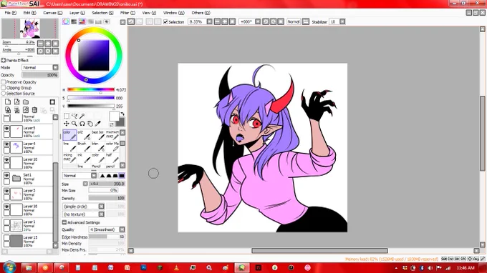The width and height of the screenshot is (487, 273).
Task: Delete the selected layer with trash icon
Action: pos(34,109)
